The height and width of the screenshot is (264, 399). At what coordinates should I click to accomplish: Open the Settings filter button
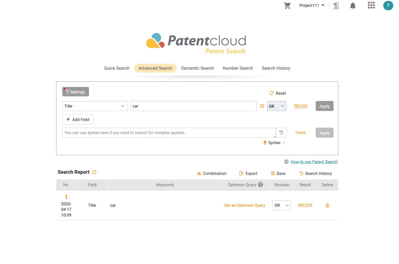click(x=76, y=92)
